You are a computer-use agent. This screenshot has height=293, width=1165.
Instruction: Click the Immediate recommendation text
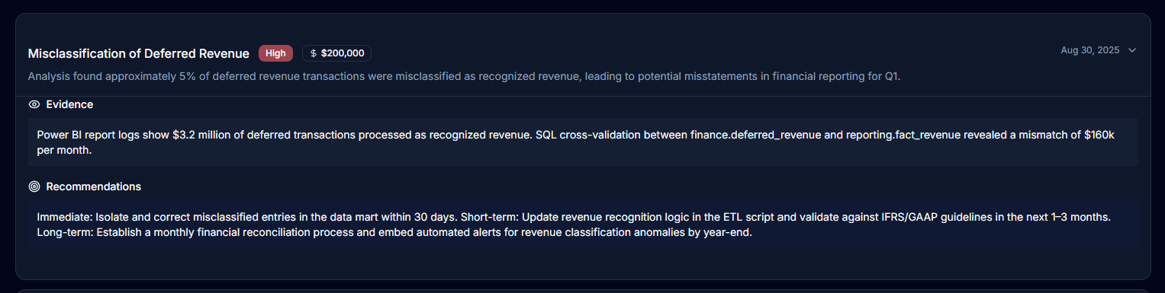(247, 217)
